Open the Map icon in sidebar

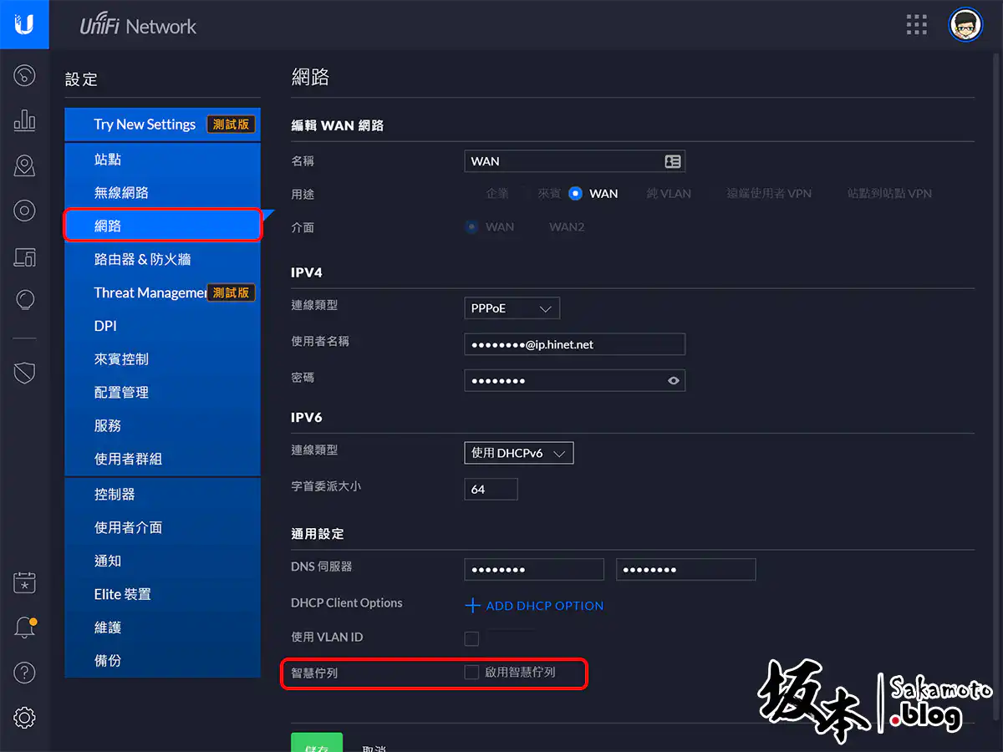tap(24, 166)
